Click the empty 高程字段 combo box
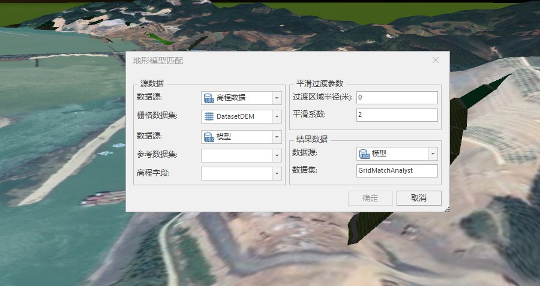Viewport: 540px width, 286px height. coord(241,174)
